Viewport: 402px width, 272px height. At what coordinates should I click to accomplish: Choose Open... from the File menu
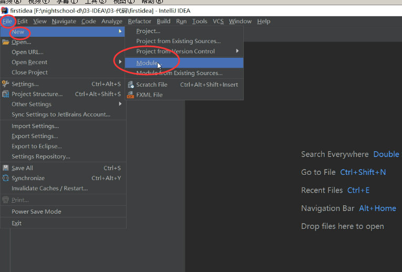pos(63,42)
